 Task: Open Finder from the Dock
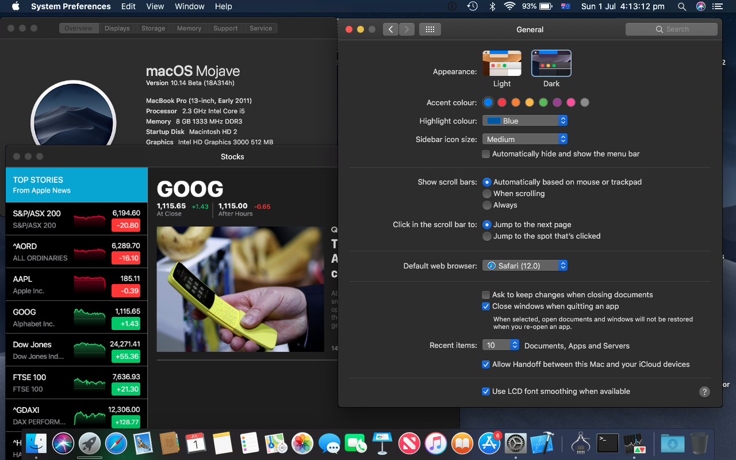coord(36,443)
